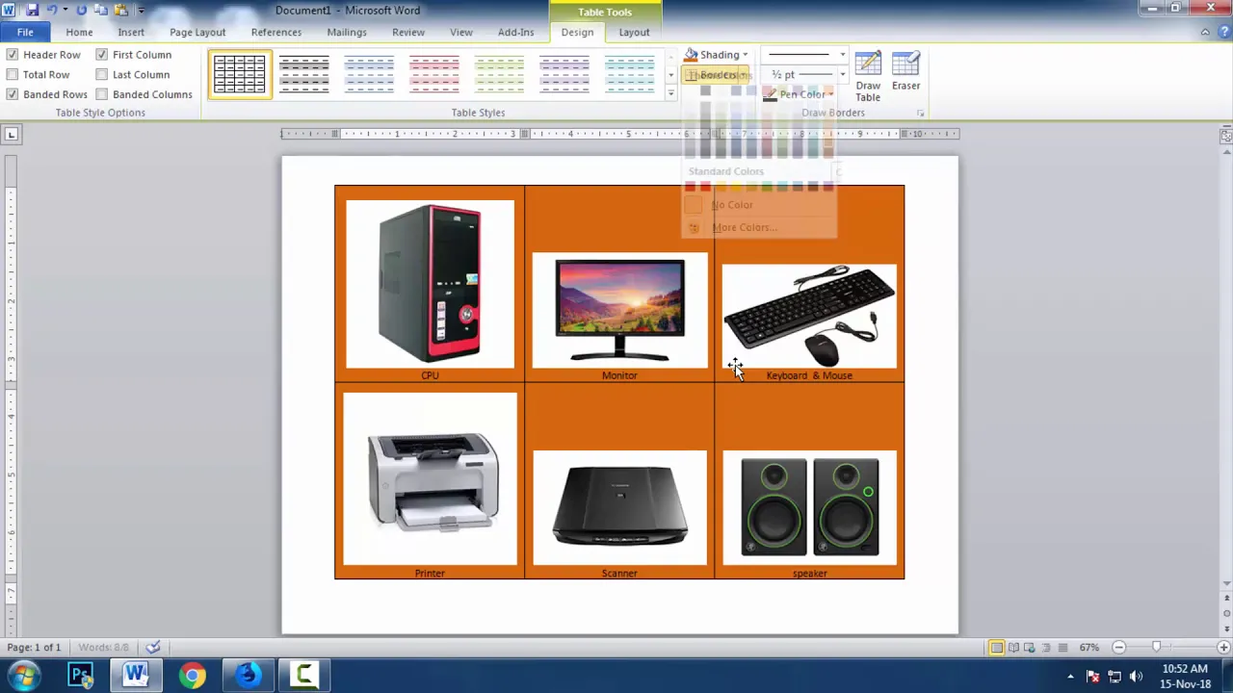Click the zoom slider handle
1233x693 pixels.
1156,648
